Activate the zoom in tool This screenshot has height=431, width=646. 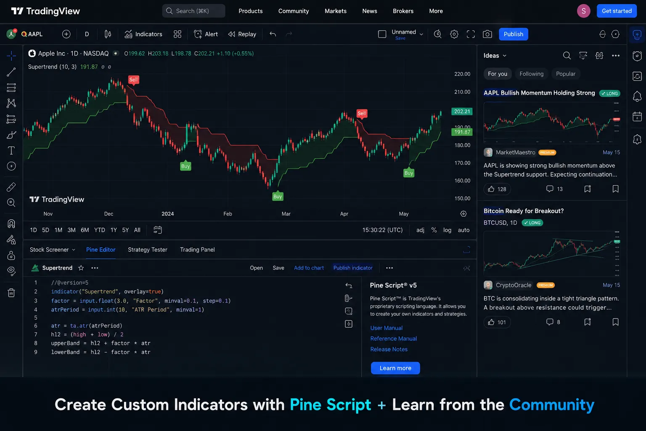[11, 202]
